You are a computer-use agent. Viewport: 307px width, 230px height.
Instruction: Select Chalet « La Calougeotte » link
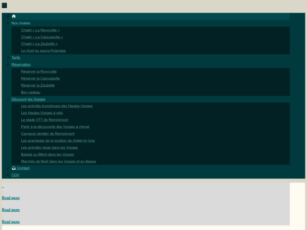(x=42, y=37)
